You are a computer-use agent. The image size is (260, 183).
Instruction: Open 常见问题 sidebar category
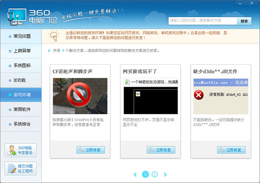click(21, 36)
